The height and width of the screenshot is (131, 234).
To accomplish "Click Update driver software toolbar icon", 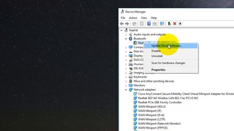I will (x=169, y=24).
